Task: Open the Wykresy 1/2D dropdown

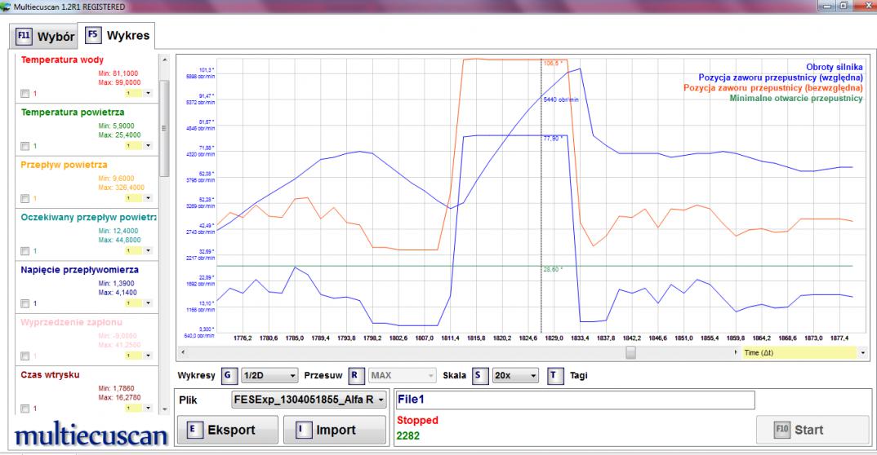Action: click(x=269, y=376)
